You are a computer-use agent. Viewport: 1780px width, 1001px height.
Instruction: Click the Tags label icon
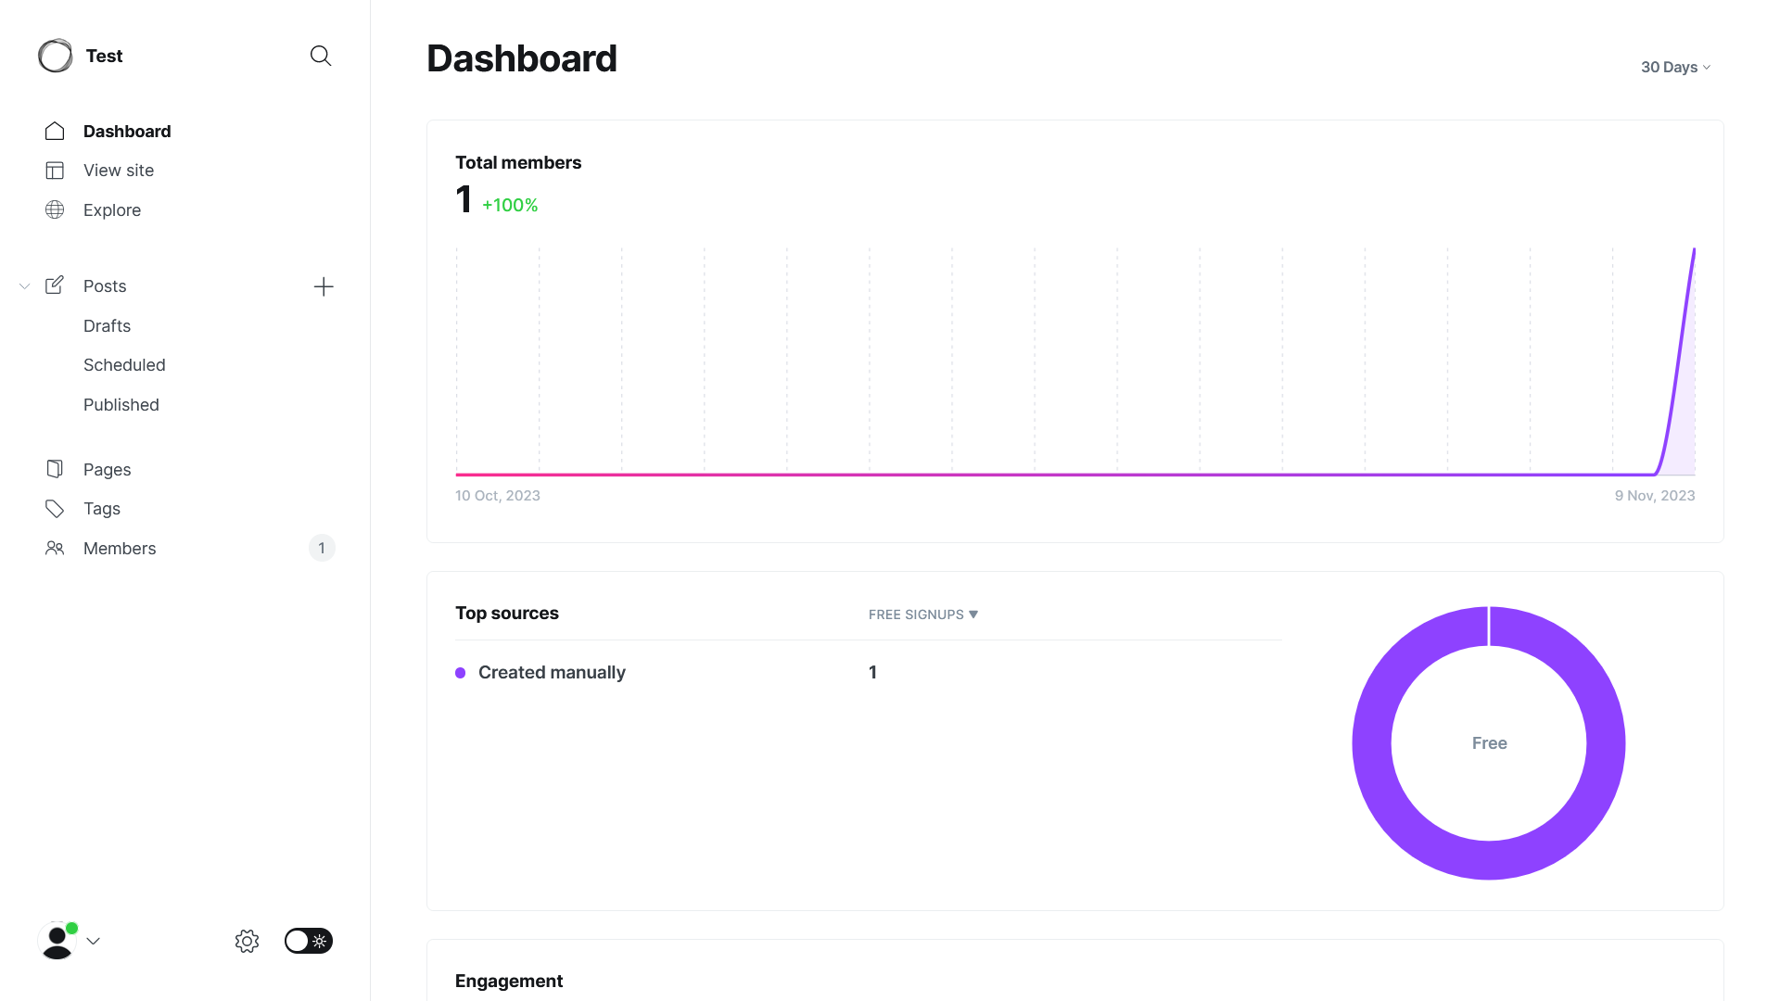(55, 509)
